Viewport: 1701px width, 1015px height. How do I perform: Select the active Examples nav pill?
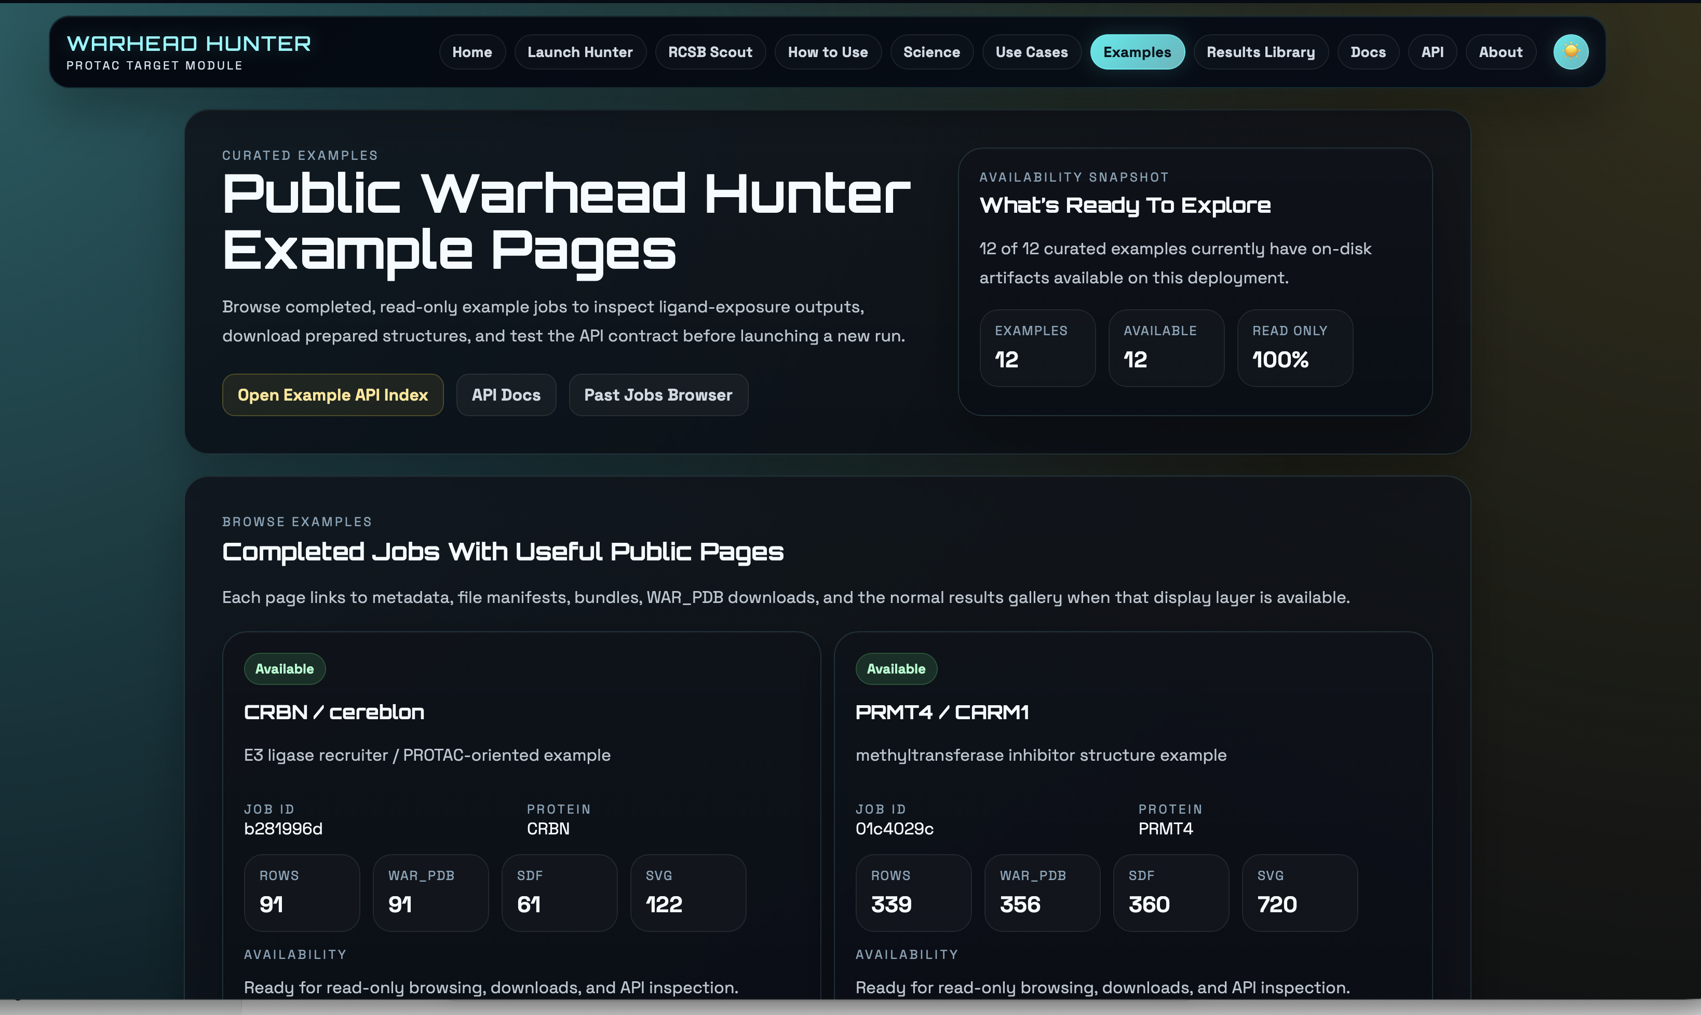click(x=1137, y=52)
